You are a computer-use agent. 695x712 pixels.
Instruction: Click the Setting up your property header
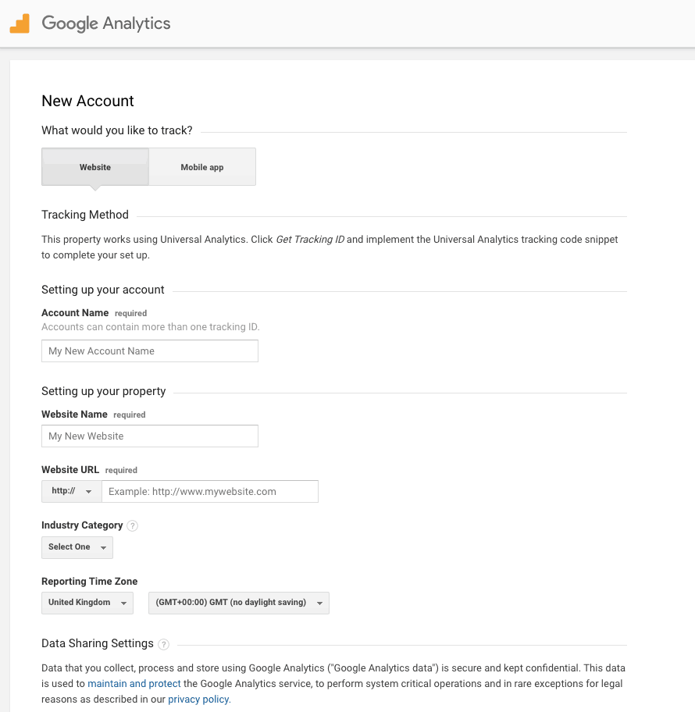tap(103, 390)
